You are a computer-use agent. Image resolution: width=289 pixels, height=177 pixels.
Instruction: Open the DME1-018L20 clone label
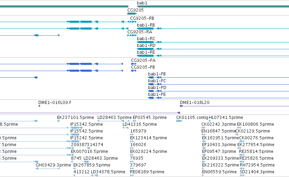tap(195, 103)
